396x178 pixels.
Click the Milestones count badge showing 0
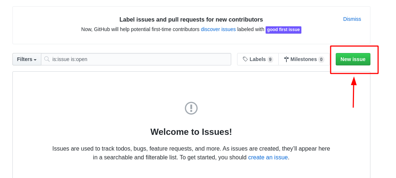[x=321, y=60]
